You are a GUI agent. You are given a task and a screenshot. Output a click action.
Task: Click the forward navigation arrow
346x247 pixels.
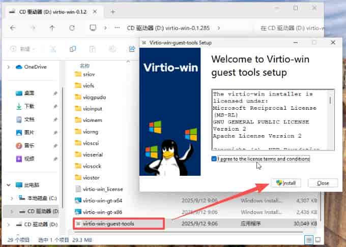tap(33, 28)
